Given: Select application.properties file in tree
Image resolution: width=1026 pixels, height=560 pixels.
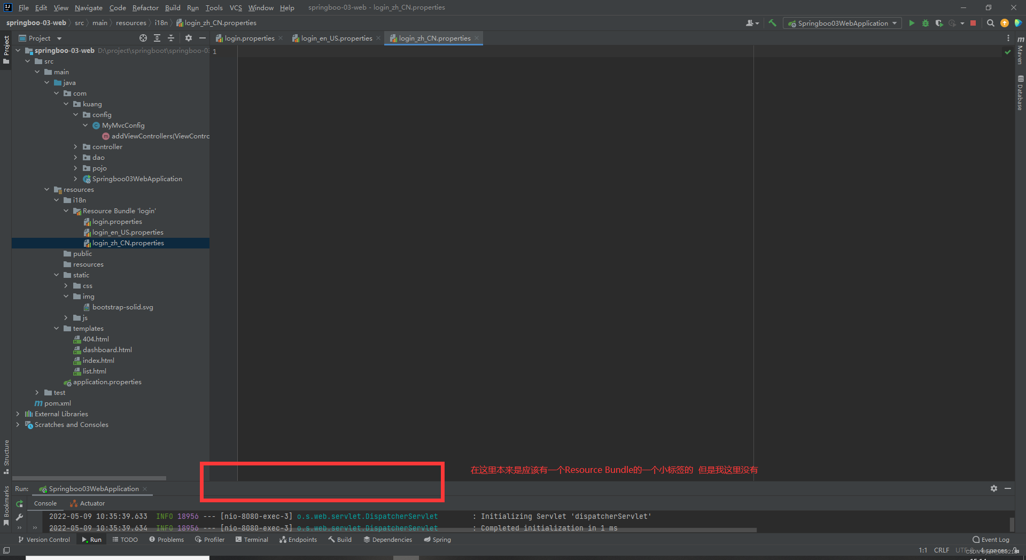Looking at the screenshot, I should (x=107, y=382).
